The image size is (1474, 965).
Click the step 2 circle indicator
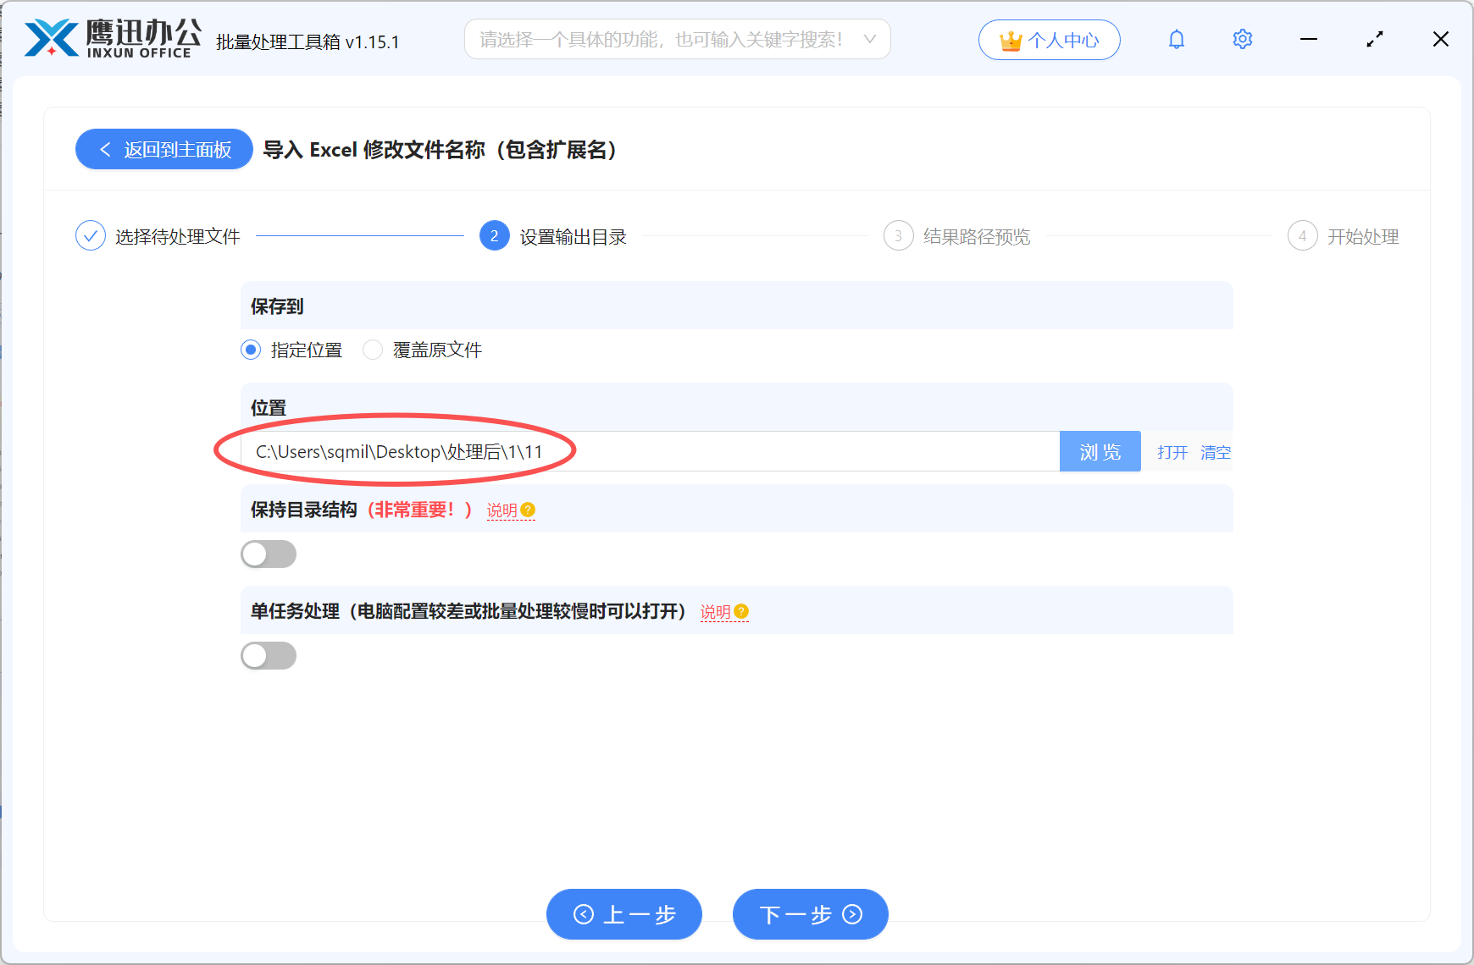[495, 235]
